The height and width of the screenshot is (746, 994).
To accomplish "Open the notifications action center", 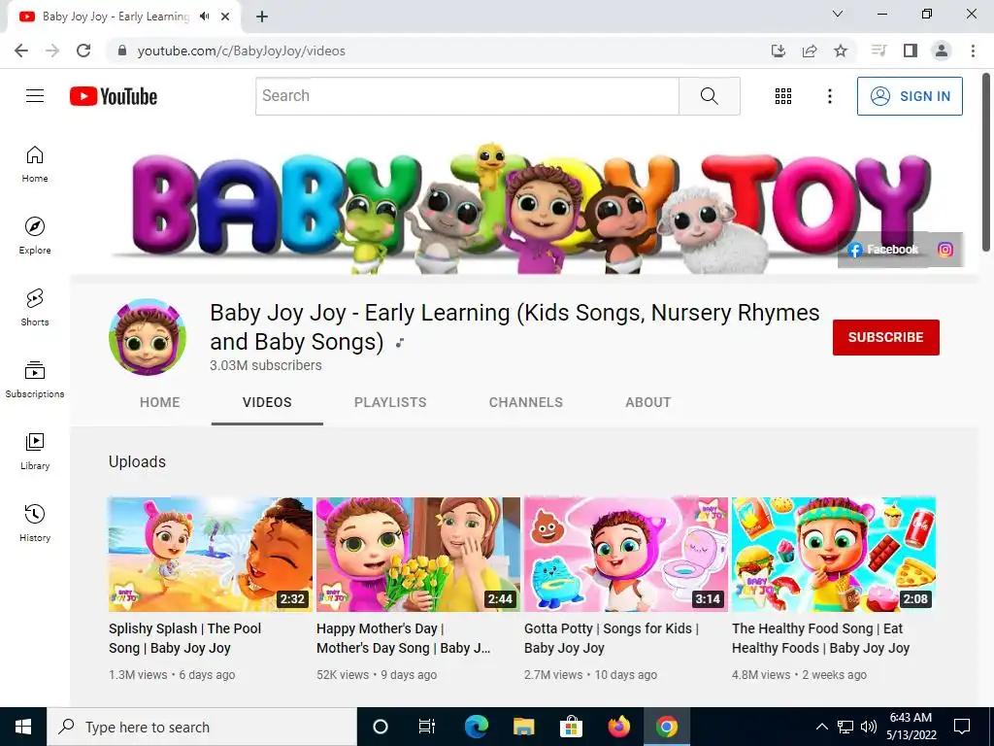I will click(962, 727).
